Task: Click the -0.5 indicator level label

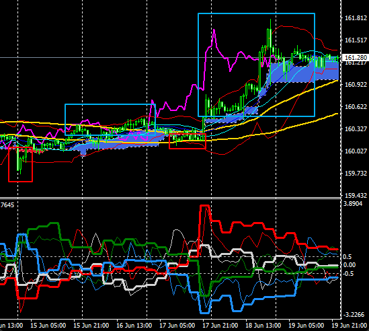Action: pos(348,274)
